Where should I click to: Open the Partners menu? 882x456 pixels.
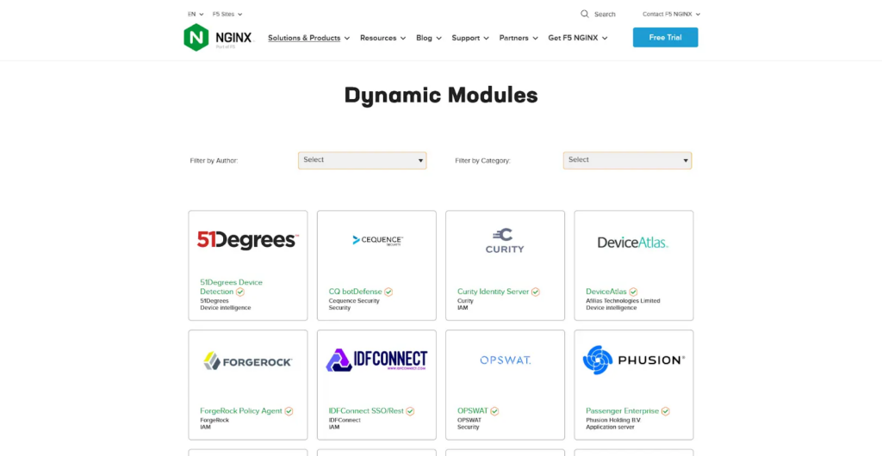point(519,38)
